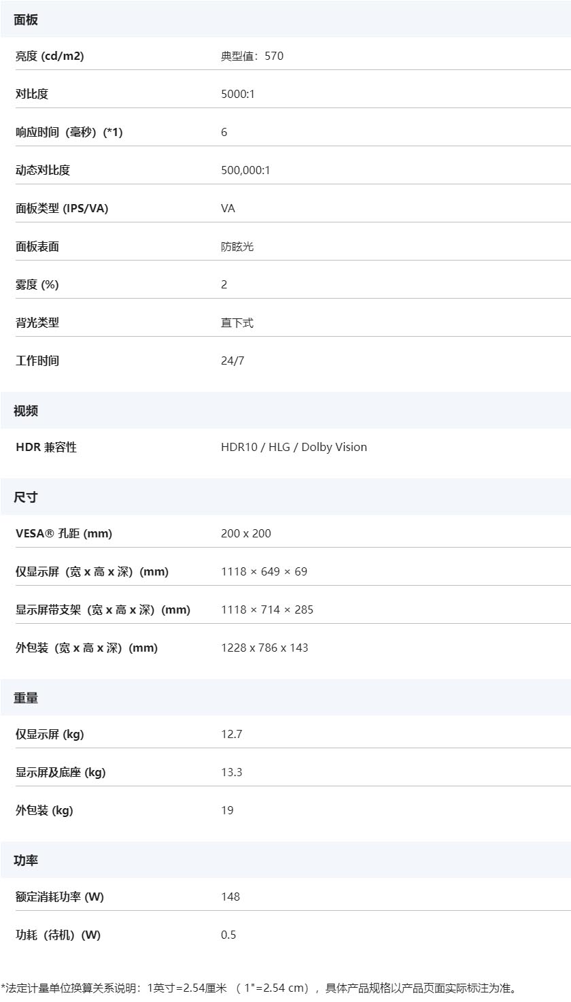Click the VESA® 孔距 (mm) label
Screen dimensions: 571x1002
(x=64, y=534)
